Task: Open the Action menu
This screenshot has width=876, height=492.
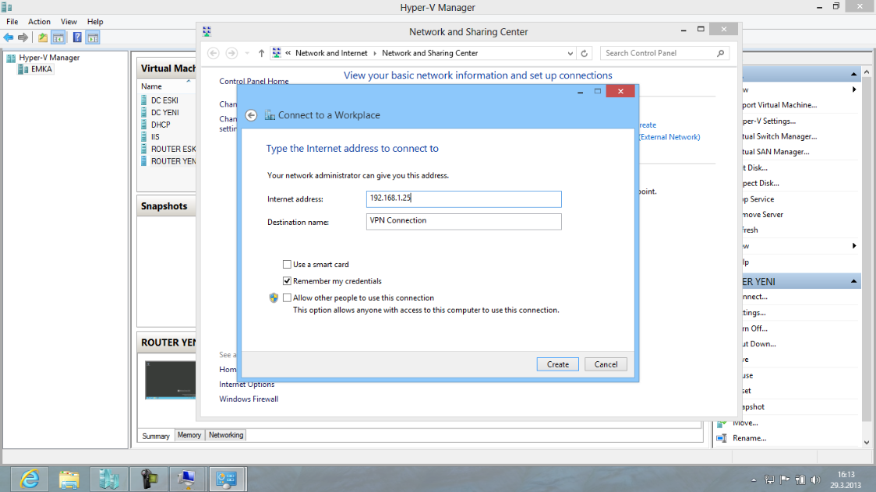Action: coord(39,22)
